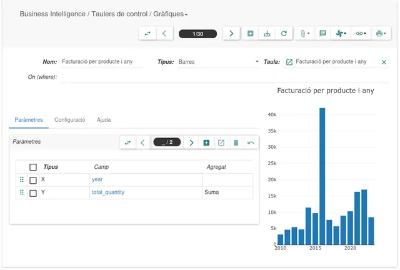
Task: Add a new parameter with plus icon
Action: pos(206,142)
